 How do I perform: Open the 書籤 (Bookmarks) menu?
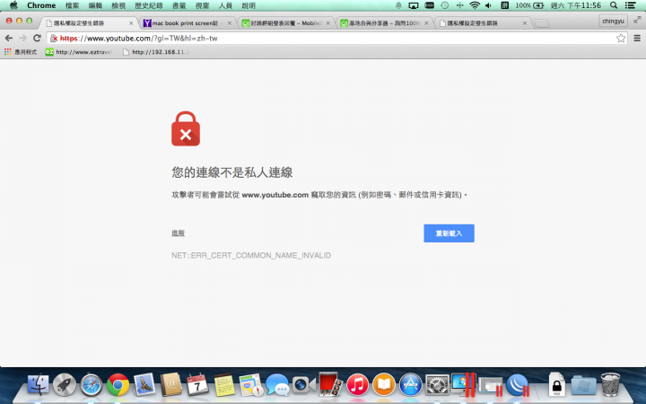click(x=179, y=5)
